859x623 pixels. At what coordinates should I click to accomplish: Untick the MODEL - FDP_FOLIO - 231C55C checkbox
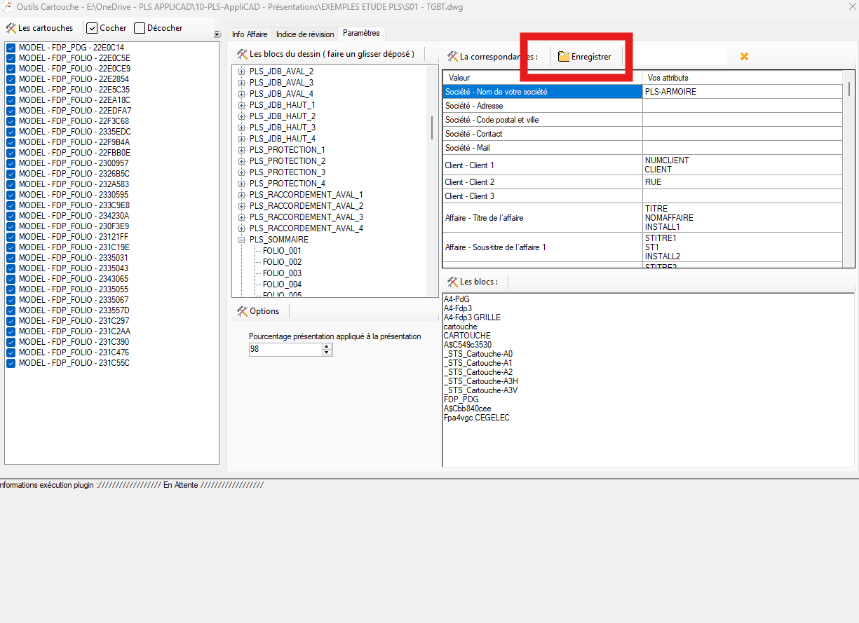(11, 363)
